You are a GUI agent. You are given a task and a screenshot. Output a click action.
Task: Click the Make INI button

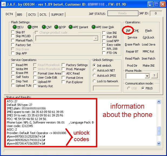tap(148, 66)
